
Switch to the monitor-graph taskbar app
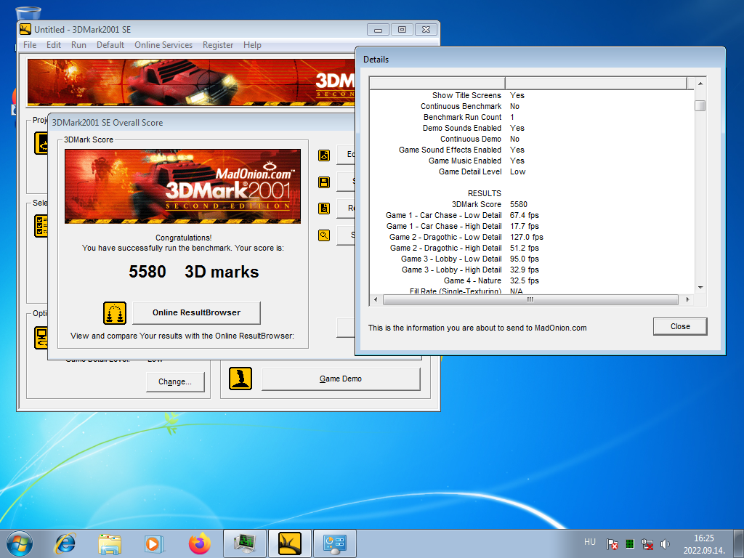[245, 543]
